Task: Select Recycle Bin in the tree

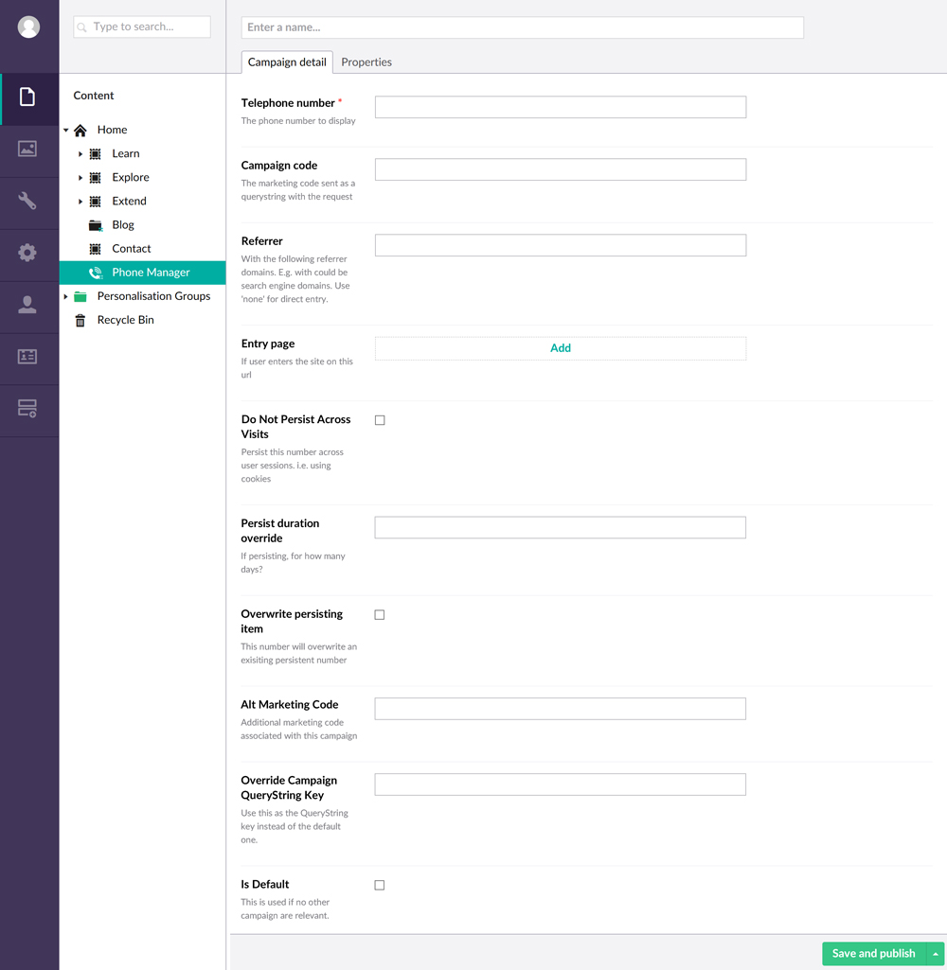Action: click(126, 320)
